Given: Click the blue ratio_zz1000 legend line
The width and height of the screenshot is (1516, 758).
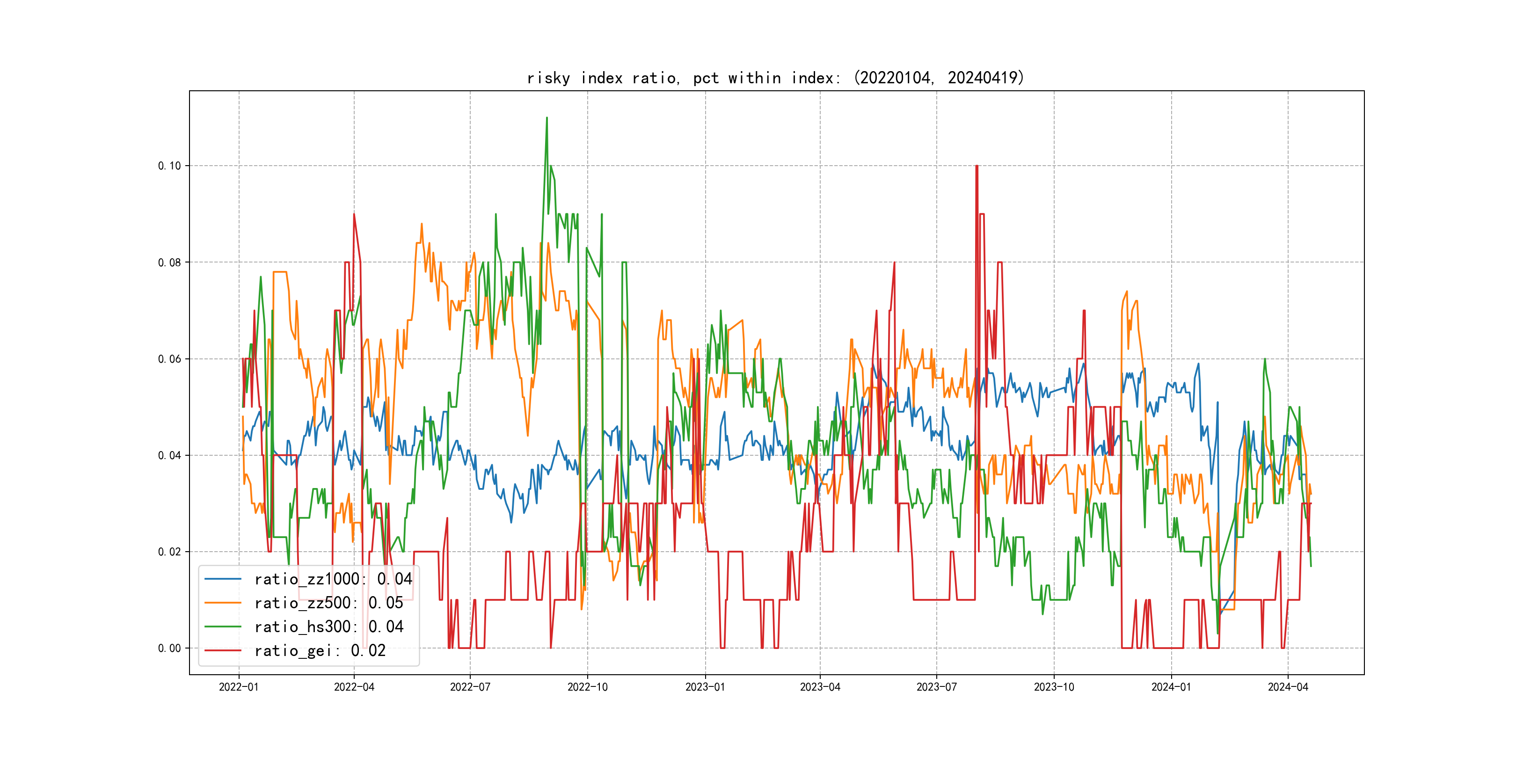Looking at the screenshot, I should click(222, 579).
